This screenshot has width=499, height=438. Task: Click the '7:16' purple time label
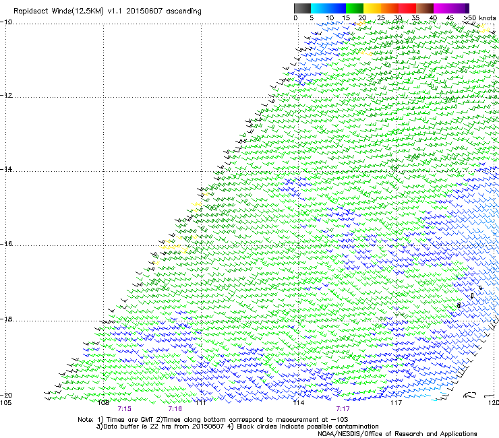[175, 409]
